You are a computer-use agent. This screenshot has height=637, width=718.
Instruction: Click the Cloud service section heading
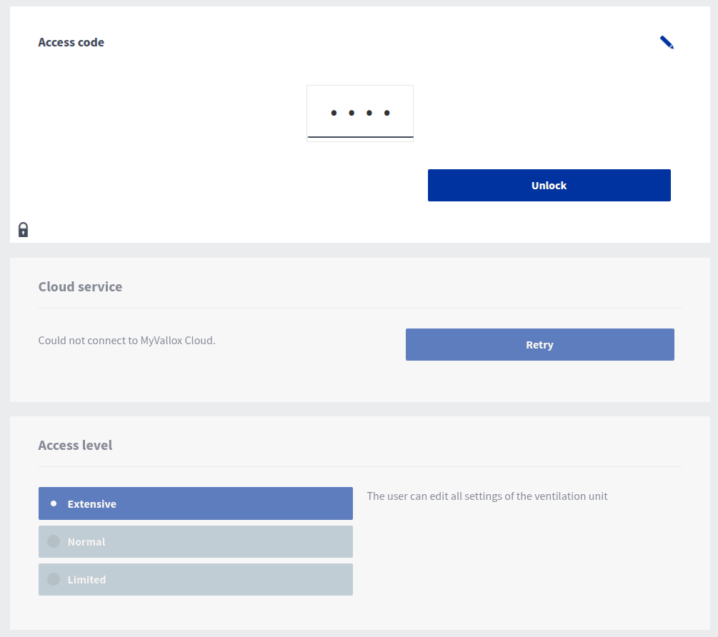80,286
